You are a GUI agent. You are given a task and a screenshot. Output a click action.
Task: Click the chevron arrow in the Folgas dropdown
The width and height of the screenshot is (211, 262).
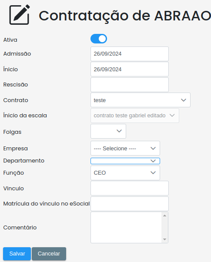(x=119, y=131)
